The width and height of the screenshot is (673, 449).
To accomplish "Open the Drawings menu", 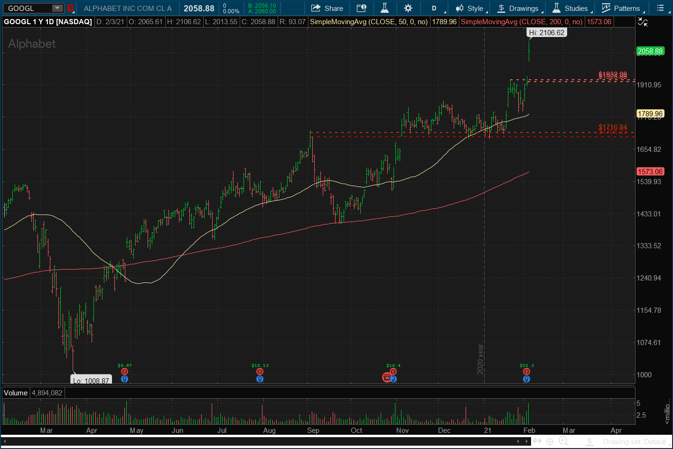I will coord(518,8).
